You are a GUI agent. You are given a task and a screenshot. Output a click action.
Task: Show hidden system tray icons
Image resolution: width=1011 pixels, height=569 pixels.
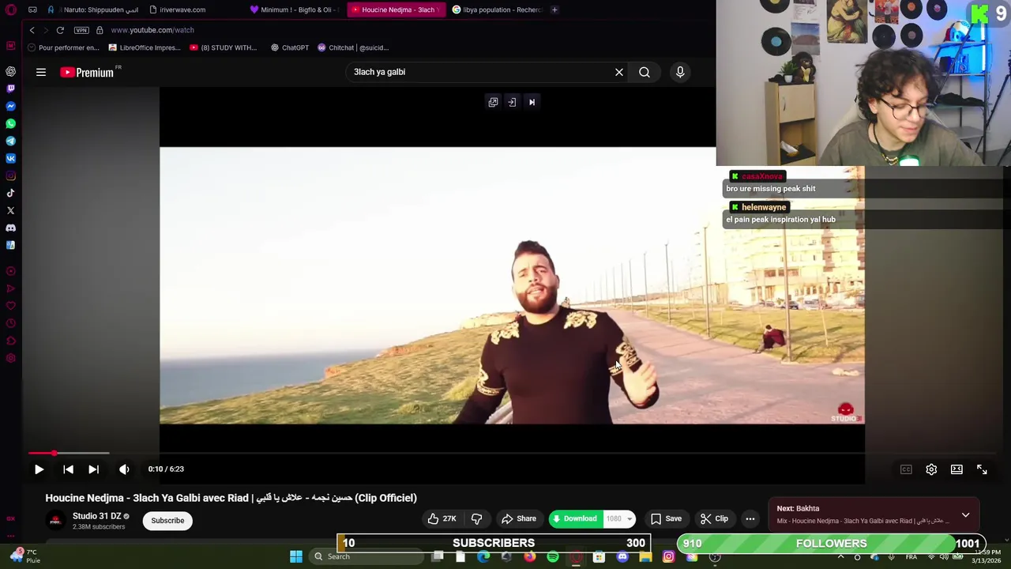click(840, 556)
